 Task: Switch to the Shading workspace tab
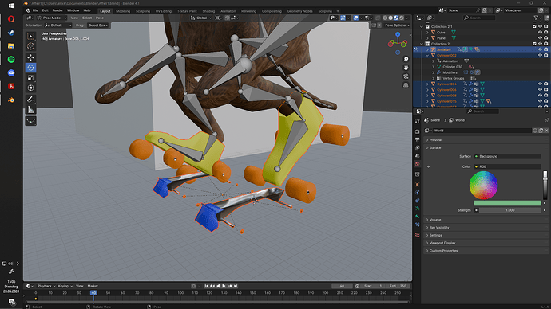(208, 11)
